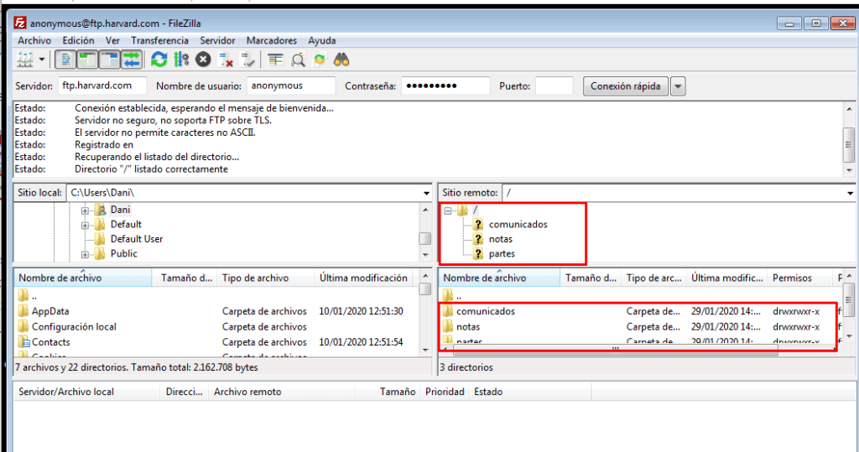Click the Conexión rápida button
The height and width of the screenshot is (452, 859).
(x=625, y=86)
